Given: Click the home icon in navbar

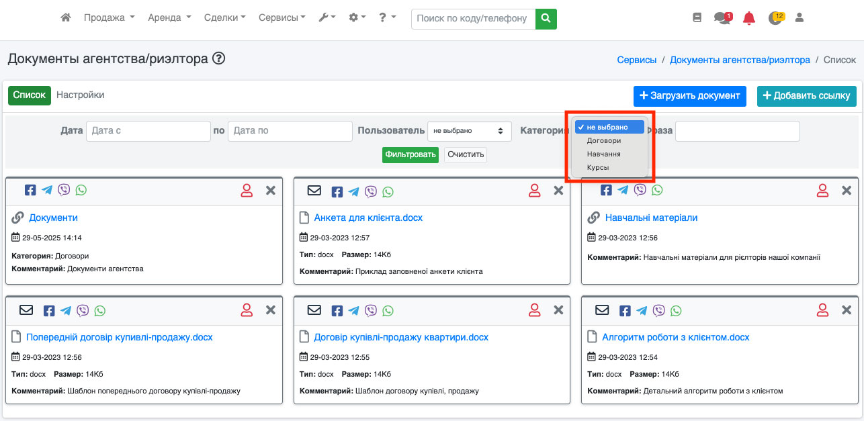Looking at the screenshot, I should pos(66,18).
